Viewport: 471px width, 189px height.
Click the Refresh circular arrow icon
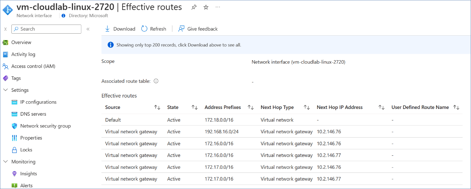tap(144, 29)
